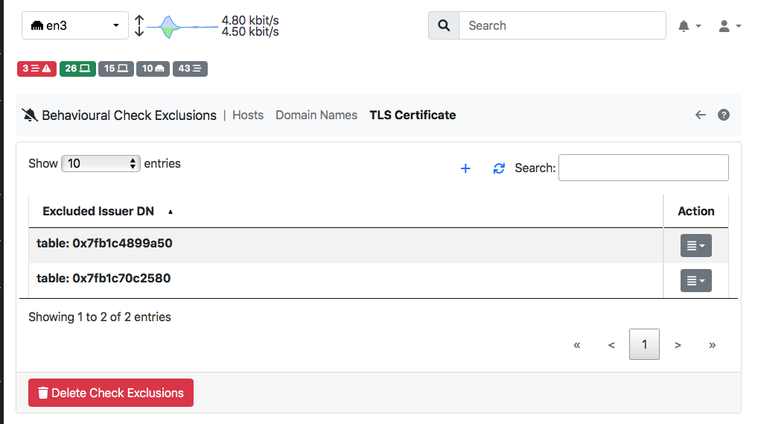Click the muted bell exclusions icon
The width and height of the screenshot is (758, 424).
click(30, 116)
